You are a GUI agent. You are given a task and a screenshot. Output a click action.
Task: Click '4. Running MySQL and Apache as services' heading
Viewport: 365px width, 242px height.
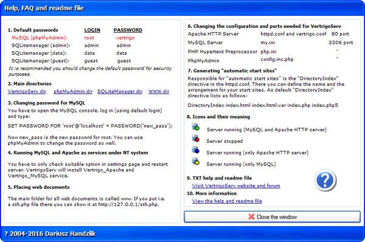click(78, 153)
